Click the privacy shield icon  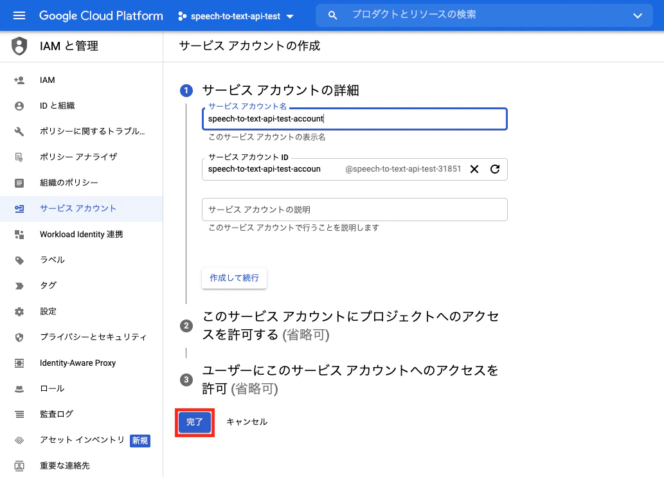click(x=19, y=337)
